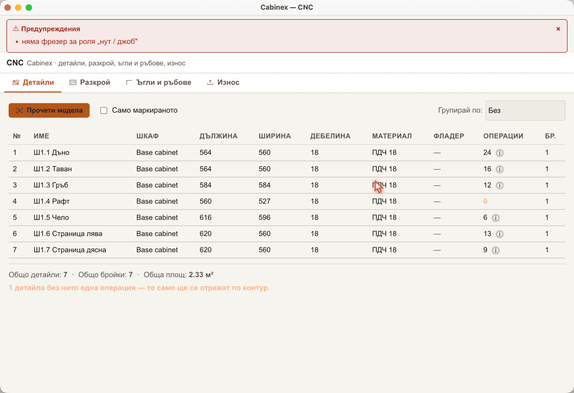Click the warning text about missing фрезер
This screenshot has width=574, height=393.
click(79, 42)
